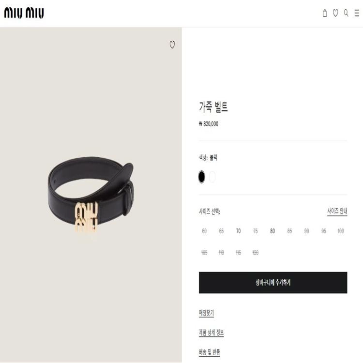
Task: Choose the sold-out size 60
Action: (x=204, y=231)
